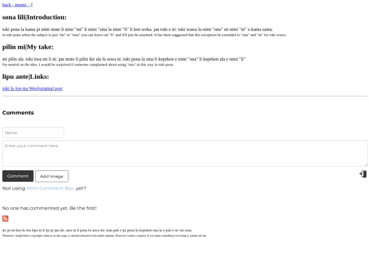370x277 pixels.
Task: Click the "pilin mi|My take:" heading
Action: 28,47
